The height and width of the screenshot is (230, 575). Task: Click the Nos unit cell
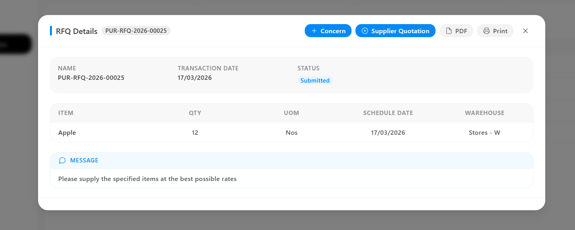292,133
